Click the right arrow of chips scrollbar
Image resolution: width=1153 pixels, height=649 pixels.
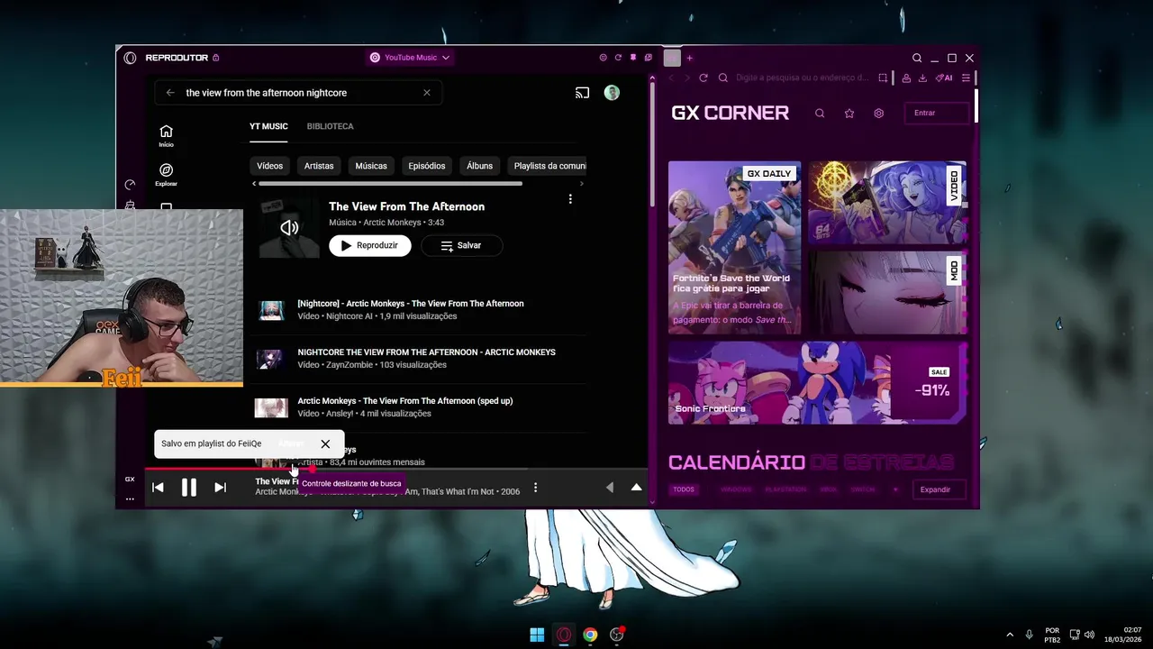coord(581,184)
